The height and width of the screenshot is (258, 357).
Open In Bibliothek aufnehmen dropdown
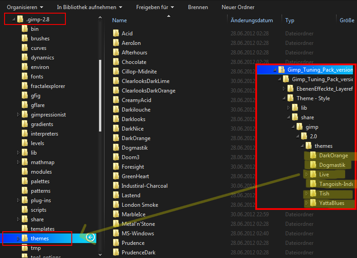[89, 7]
